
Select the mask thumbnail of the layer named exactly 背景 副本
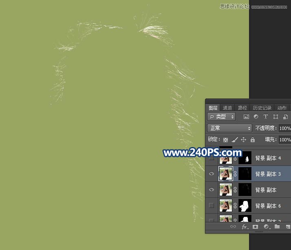tap(245, 190)
